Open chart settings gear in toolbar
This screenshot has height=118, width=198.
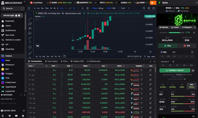(149, 8)
